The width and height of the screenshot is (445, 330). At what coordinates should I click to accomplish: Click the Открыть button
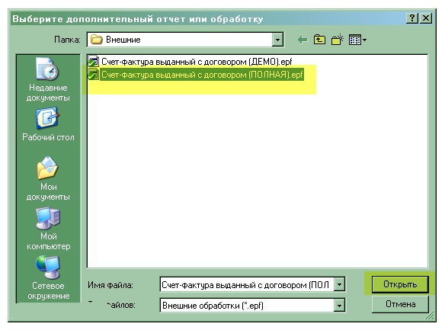[x=400, y=284]
